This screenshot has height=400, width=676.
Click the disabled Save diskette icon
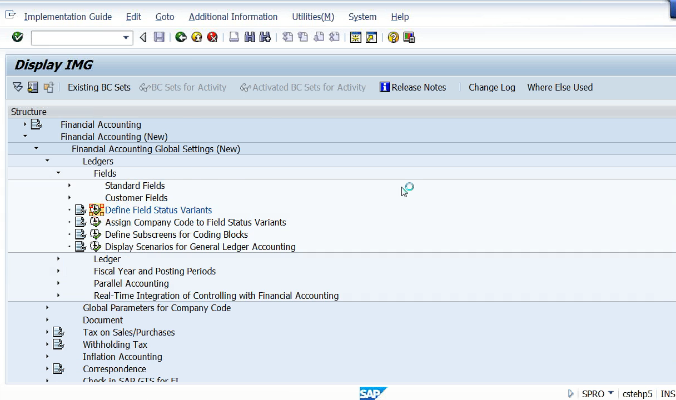pyautogui.click(x=160, y=37)
